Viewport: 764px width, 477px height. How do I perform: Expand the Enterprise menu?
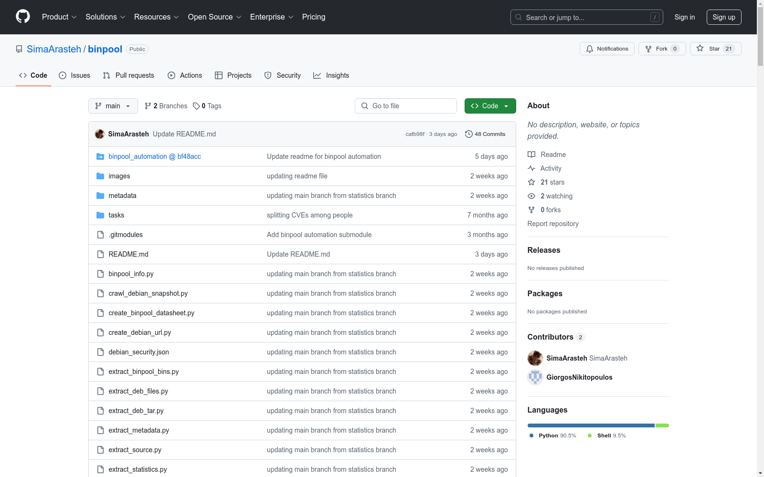click(x=272, y=17)
